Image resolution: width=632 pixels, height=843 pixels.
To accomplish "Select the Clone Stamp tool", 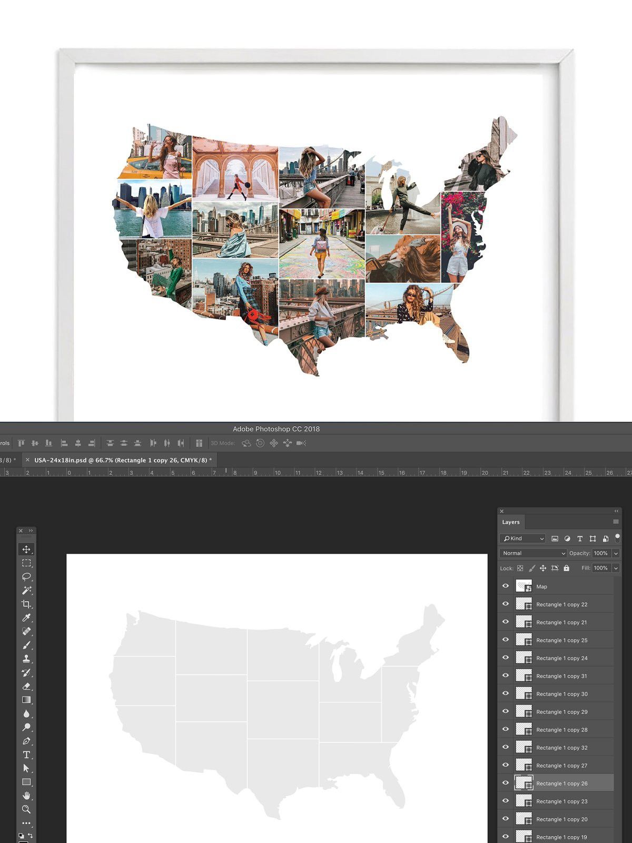I will [x=26, y=659].
